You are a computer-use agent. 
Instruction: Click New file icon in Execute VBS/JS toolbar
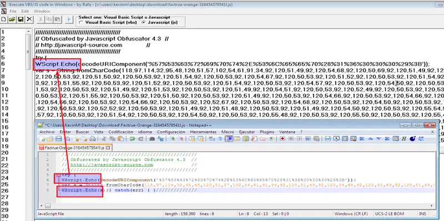[x=3, y=19]
